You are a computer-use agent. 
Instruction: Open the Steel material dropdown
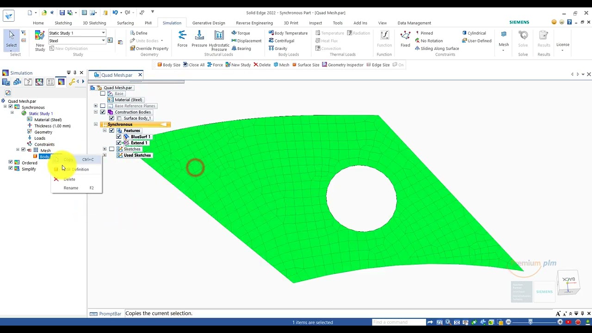coord(103,41)
